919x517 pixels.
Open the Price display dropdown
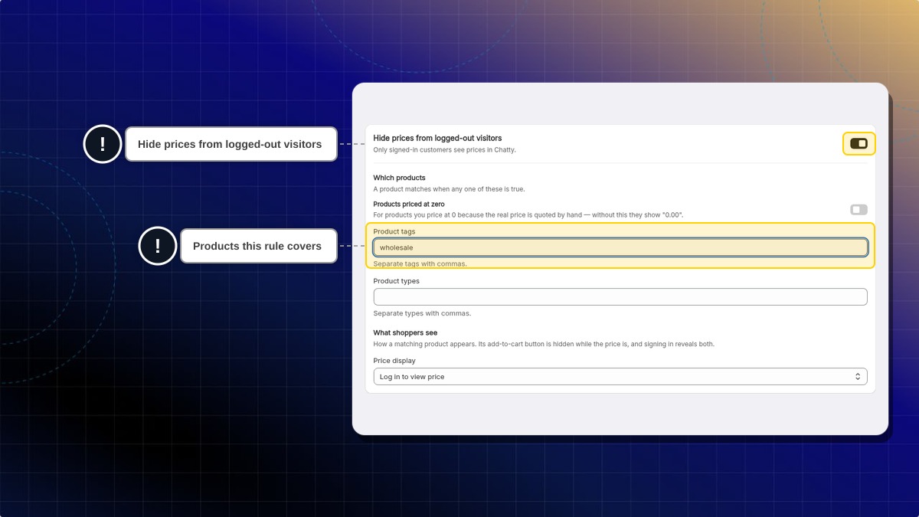pyautogui.click(x=620, y=377)
